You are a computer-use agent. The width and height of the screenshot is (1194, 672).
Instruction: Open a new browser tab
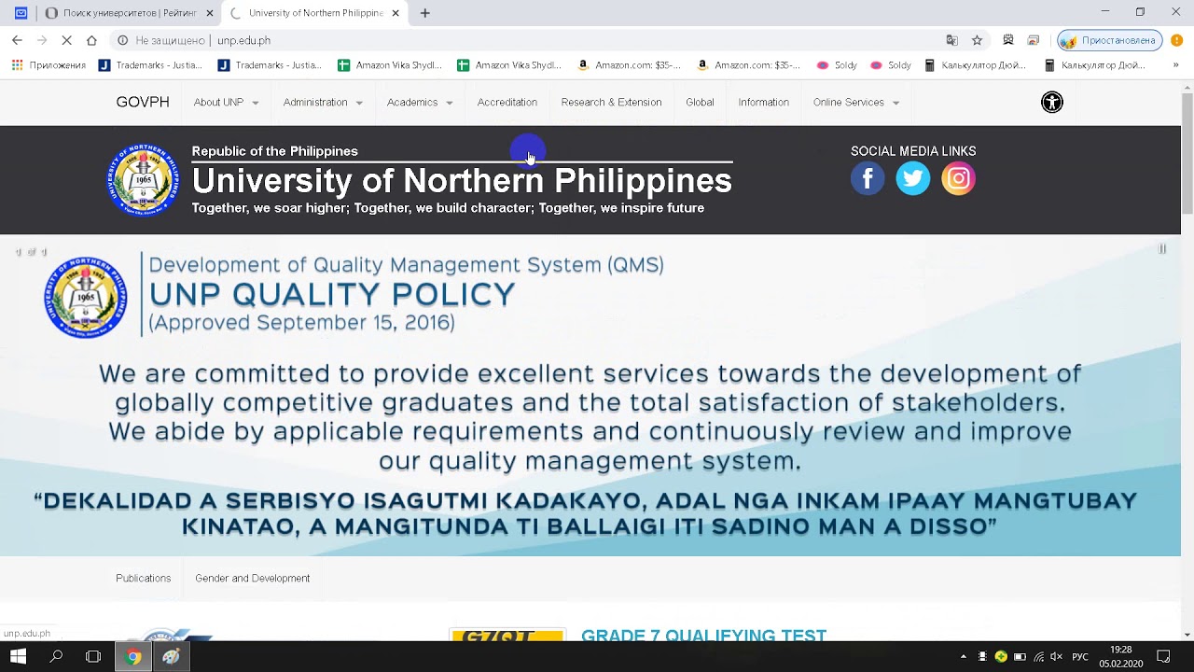[x=425, y=13]
